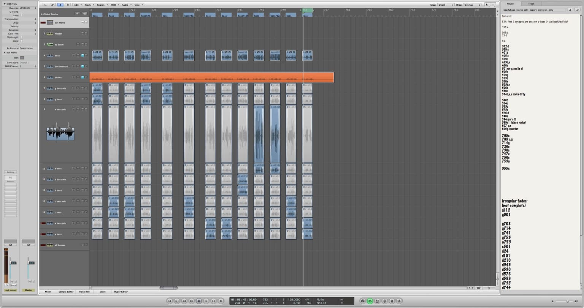Open the Snap Smart dropdown
584x308 pixels.
[x=446, y=5]
